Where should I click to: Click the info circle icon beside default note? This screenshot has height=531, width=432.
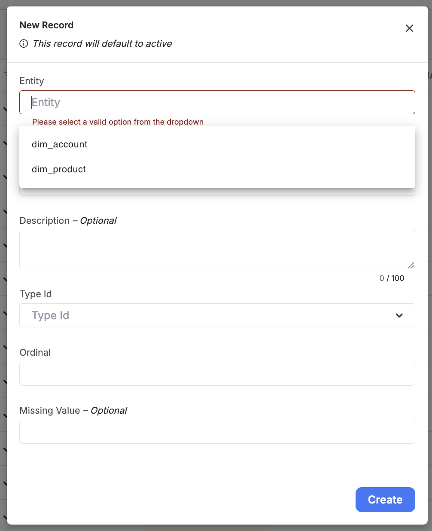click(24, 43)
